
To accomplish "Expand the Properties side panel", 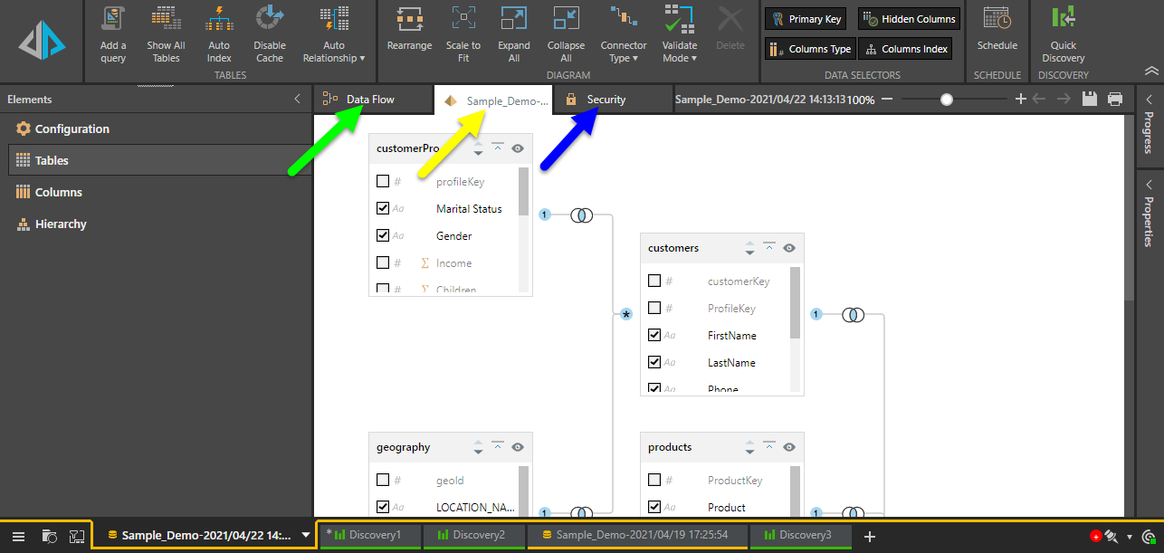I will point(1149,215).
